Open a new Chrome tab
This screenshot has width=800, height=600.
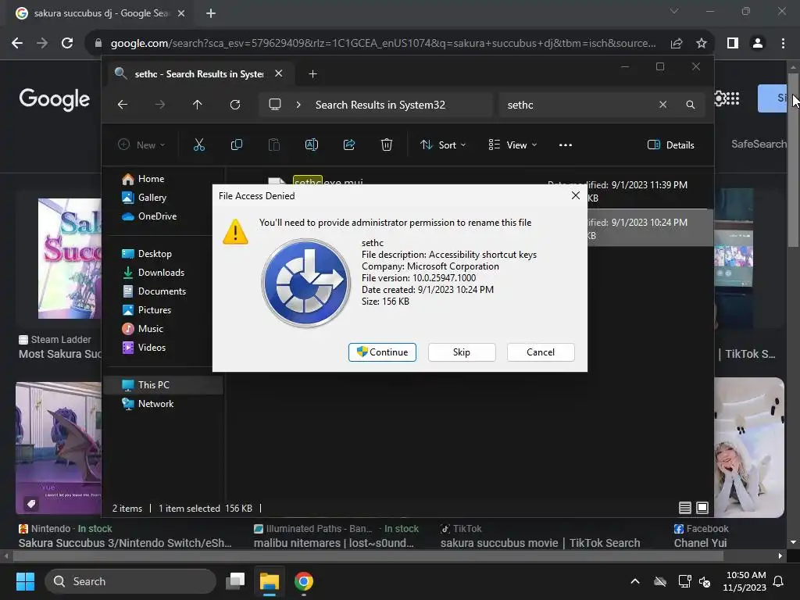tap(211, 13)
